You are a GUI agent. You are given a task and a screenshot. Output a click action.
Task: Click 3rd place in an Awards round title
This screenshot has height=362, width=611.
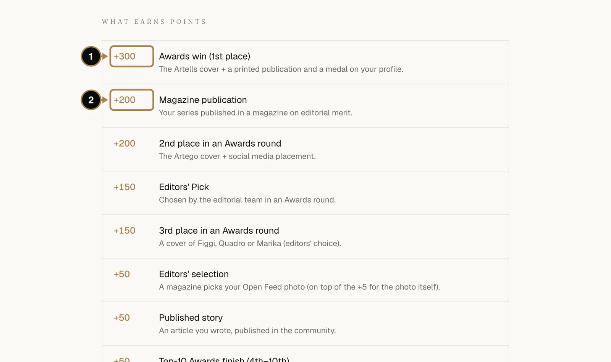219,231
